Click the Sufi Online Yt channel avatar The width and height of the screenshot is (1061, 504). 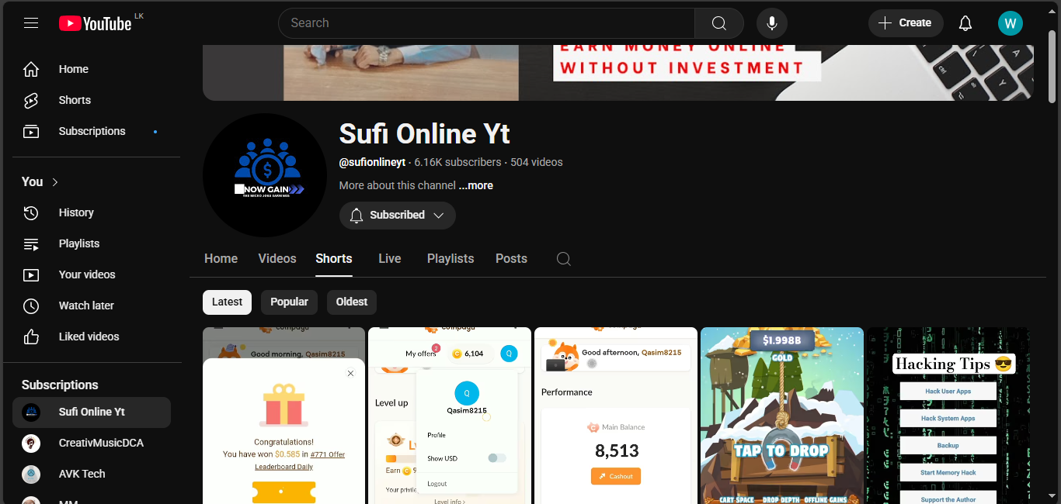[x=265, y=175]
